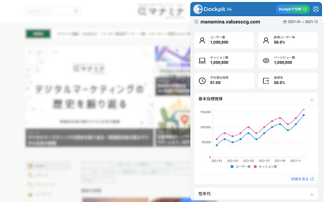Viewport: 324px width, 202px height.
Task: Click the 150,000 y-axis label
Action: pyautogui.click(x=205, y=112)
